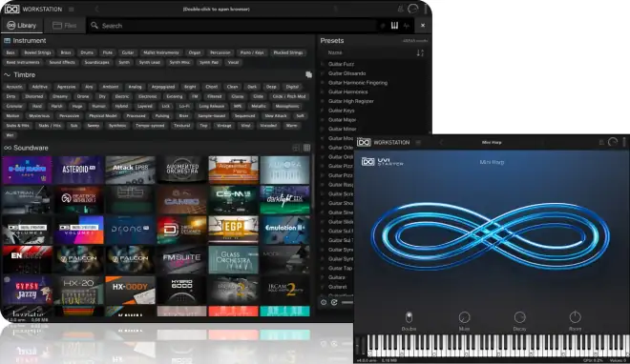Click the refresh icon below the presets list

point(334,302)
